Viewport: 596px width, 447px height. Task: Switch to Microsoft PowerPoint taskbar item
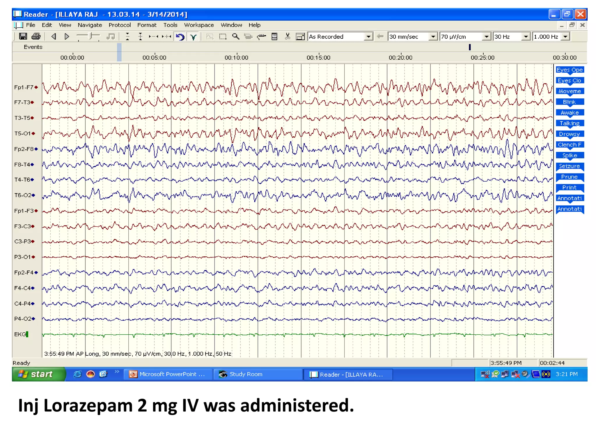(x=168, y=374)
